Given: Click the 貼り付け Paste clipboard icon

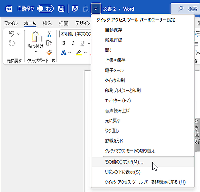Looking at the screenshot, I should pos(36,37).
